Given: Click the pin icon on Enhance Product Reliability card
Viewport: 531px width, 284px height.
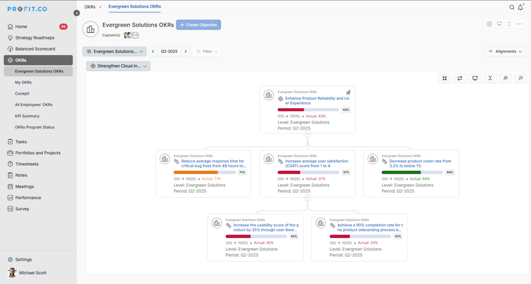Looking at the screenshot, I should (x=348, y=92).
